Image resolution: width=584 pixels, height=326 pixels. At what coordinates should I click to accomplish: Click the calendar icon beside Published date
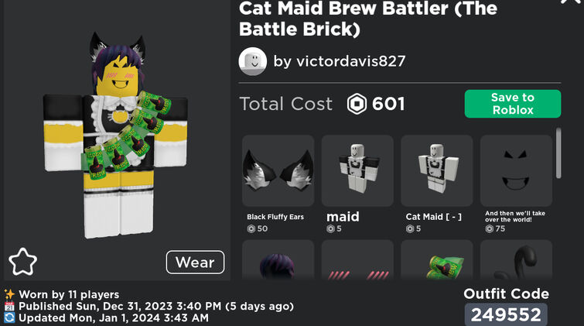tap(9, 307)
